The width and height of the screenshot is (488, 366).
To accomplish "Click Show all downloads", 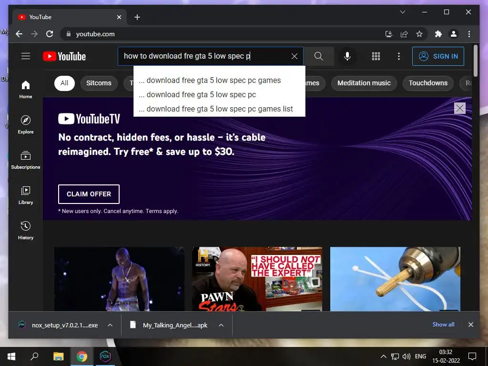I will click(443, 324).
